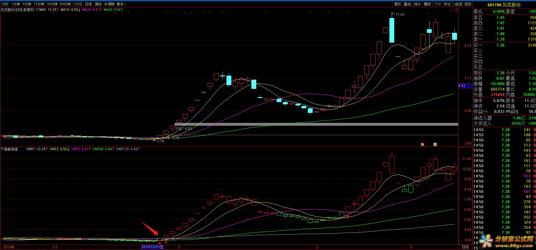
Task: Click the 叠加 overlay button
Action: click(x=407, y=4)
